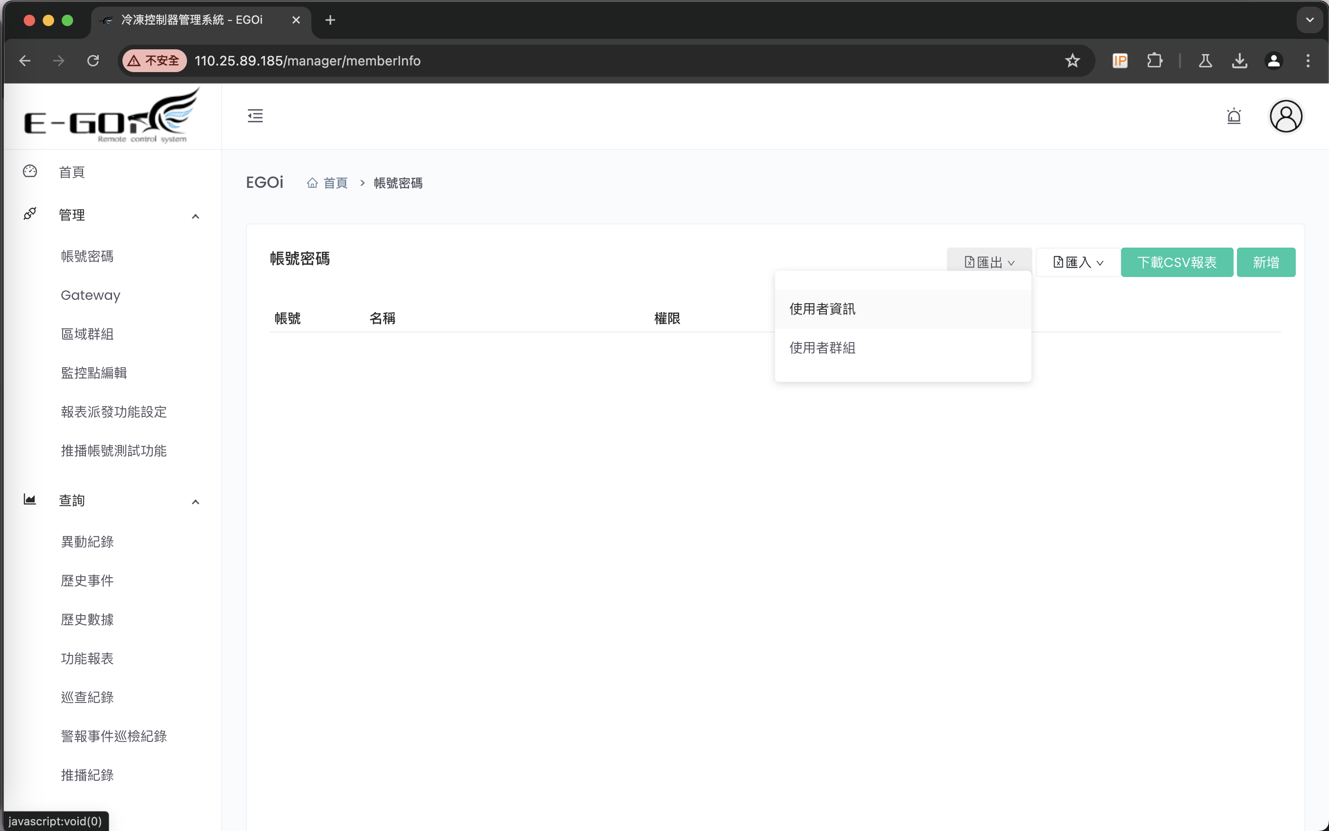Close the 冷凍控制器管理系統 tab
Viewport: 1329px width, 831px height.
(296, 20)
